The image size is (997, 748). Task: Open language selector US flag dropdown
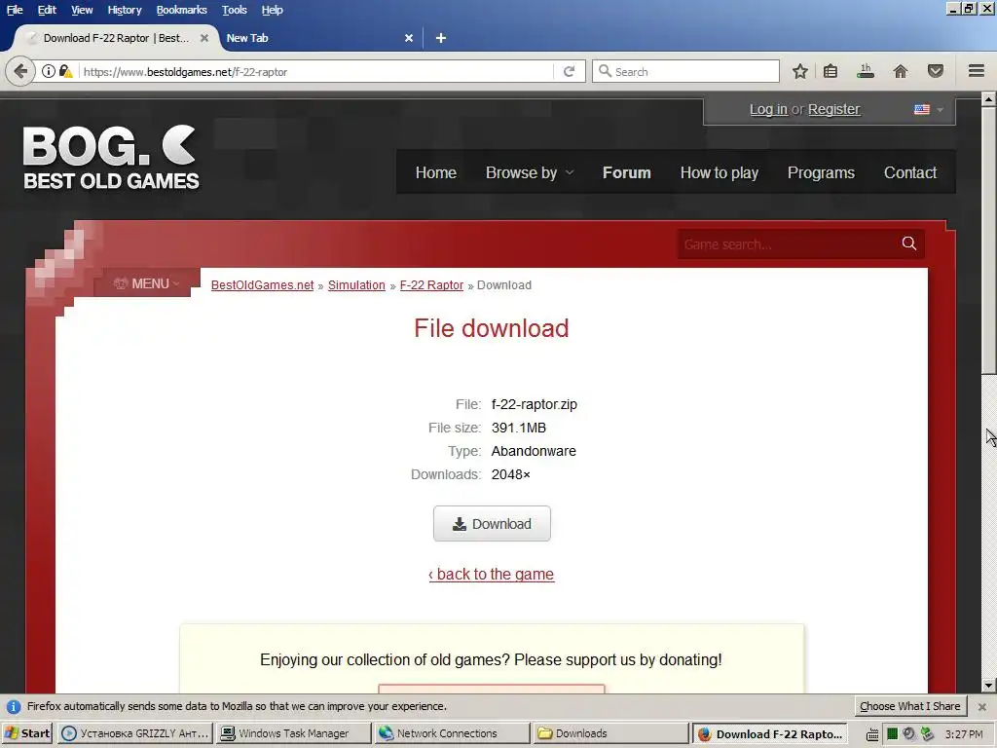pos(928,109)
